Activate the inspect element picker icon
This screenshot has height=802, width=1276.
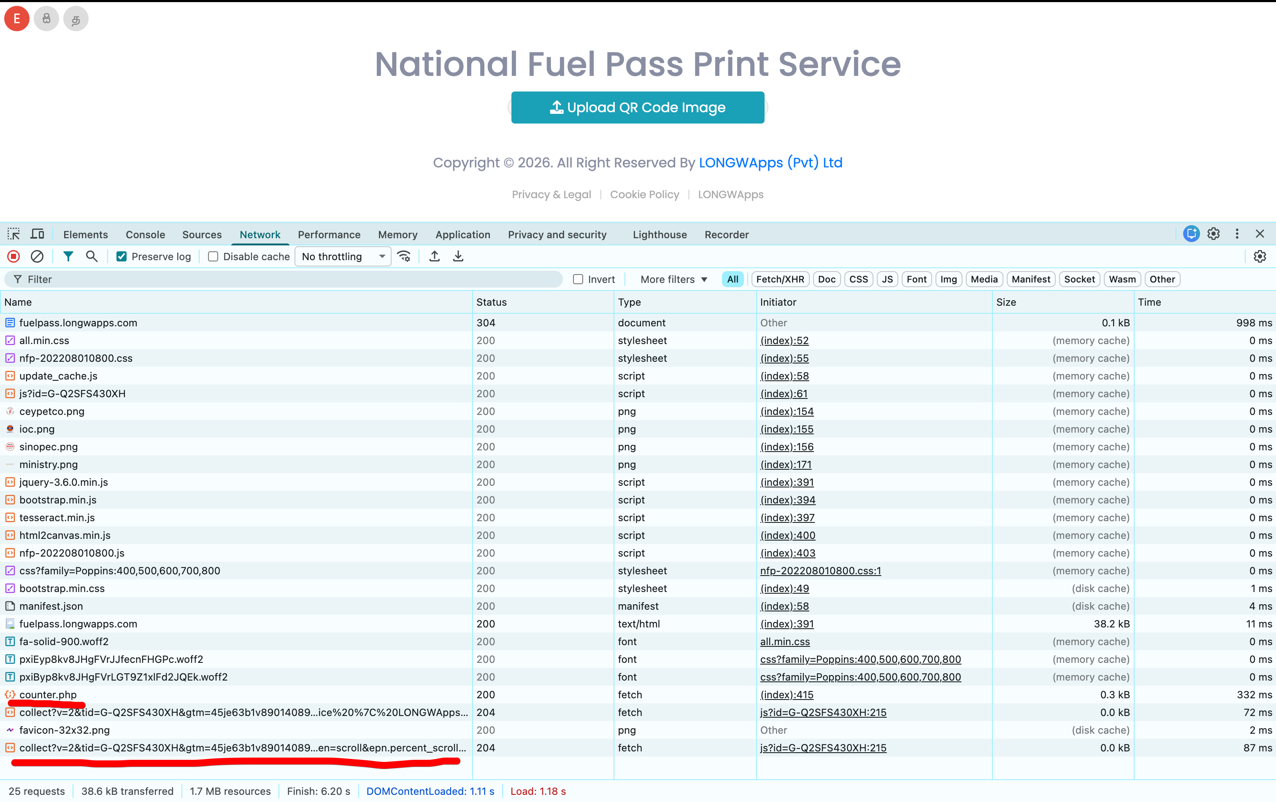coord(14,234)
